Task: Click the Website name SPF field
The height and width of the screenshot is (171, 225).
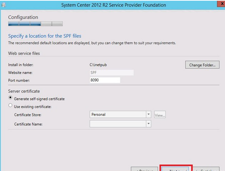Action: pos(112,73)
